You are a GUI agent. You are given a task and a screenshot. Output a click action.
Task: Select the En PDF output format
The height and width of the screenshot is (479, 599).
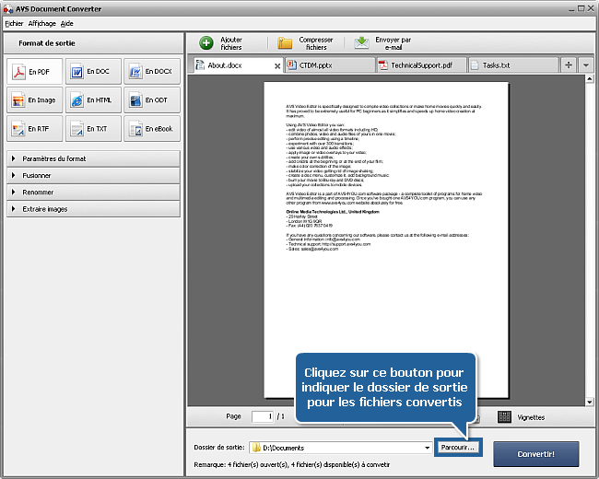coord(34,72)
